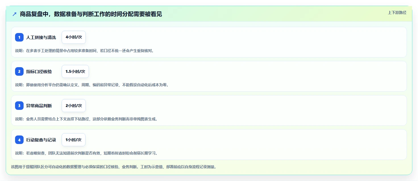
Task: Click the description starting 若省略复查
Action: (86, 153)
